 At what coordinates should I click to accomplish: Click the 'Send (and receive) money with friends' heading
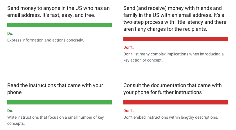coord(175,19)
